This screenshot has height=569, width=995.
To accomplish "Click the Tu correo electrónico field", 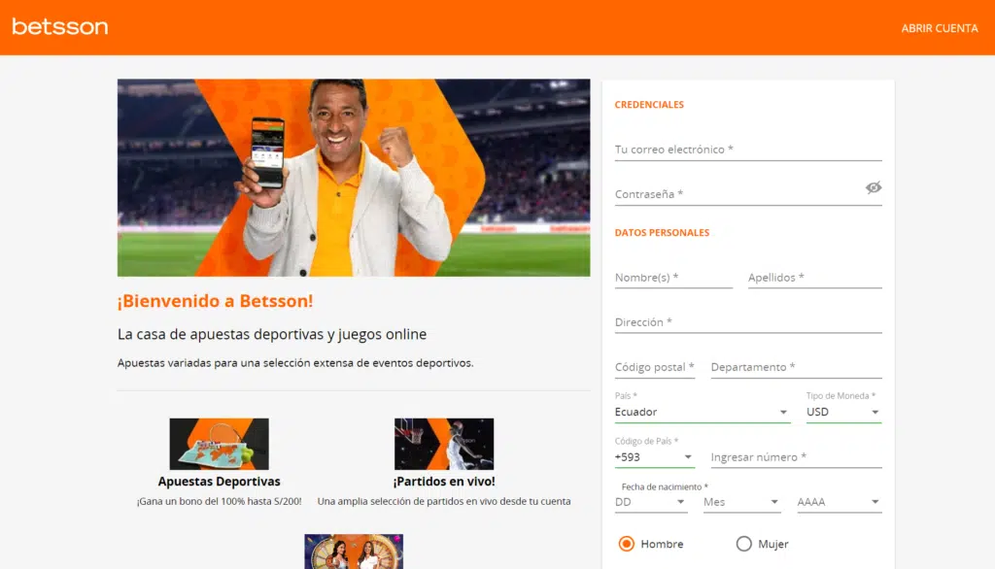I will click(747, 149).
